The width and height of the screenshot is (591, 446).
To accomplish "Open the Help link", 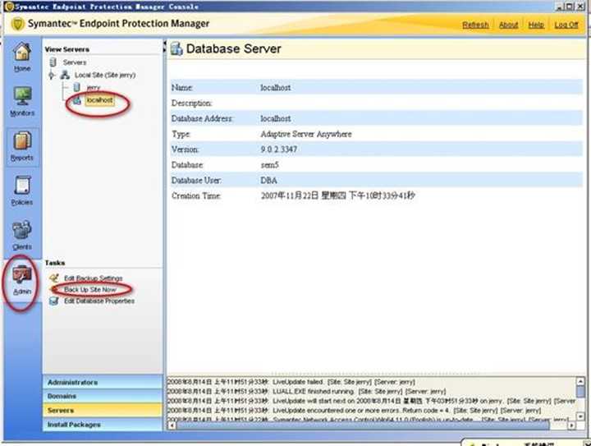I will [536, 25].
